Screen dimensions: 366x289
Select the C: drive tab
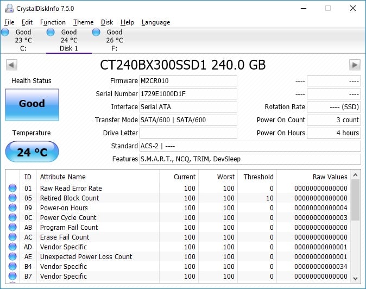click(x=23, y=40)
